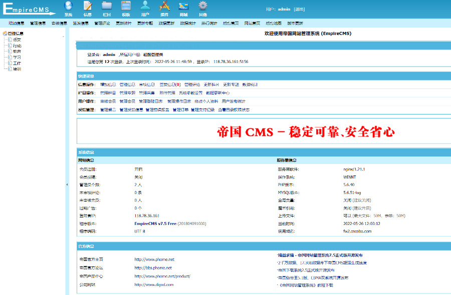Choose 数据统计 in the submenu bar
The height and width of the screenshot is (295, 451).
pyautogui.click(x=188, y=23)
